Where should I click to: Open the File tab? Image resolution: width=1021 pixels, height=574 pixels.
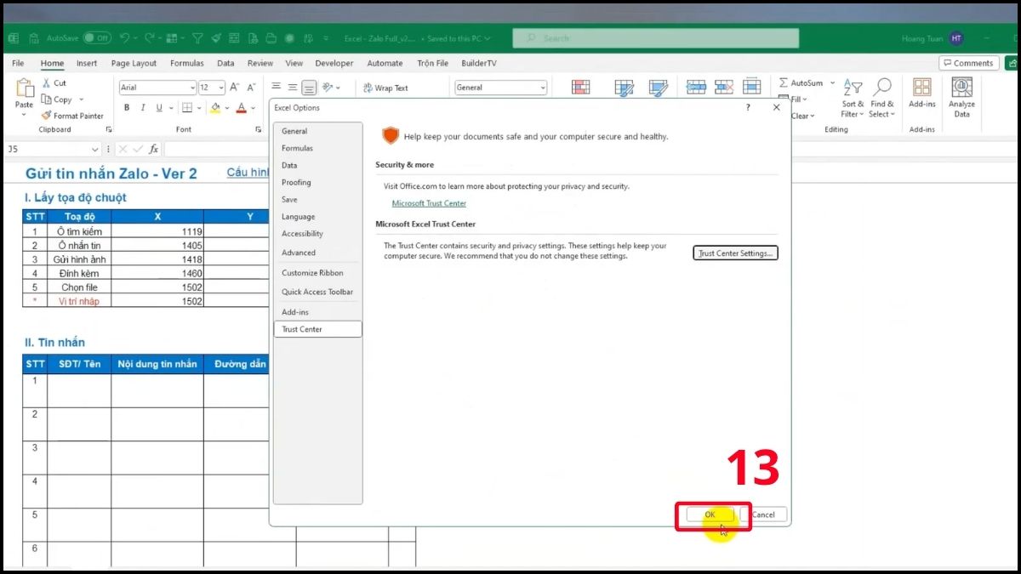pyautogui.click(x=18, y=63)
